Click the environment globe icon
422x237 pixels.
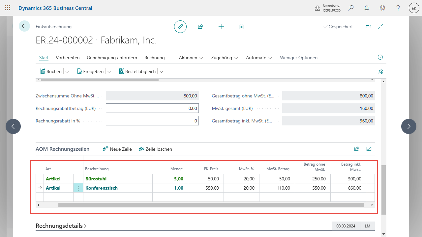[317, 8]
